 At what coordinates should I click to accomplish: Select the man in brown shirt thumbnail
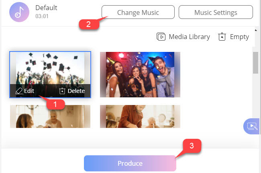tap(140, 116)
